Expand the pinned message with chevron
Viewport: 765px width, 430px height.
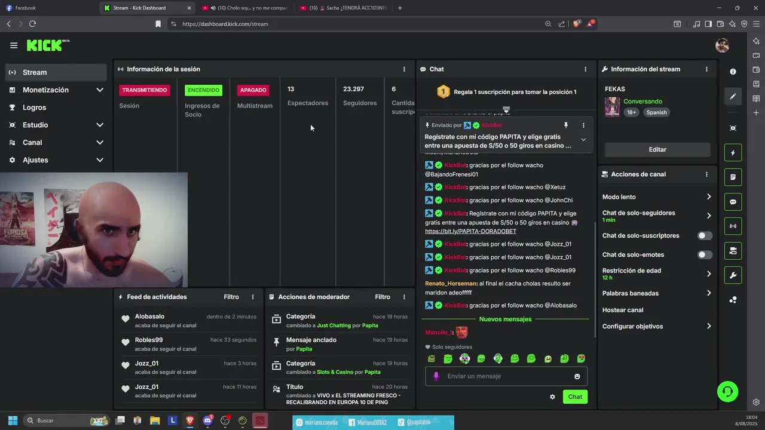coord(583,140)
